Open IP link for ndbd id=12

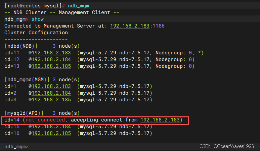pyautogui.click(x=51, y=59)
